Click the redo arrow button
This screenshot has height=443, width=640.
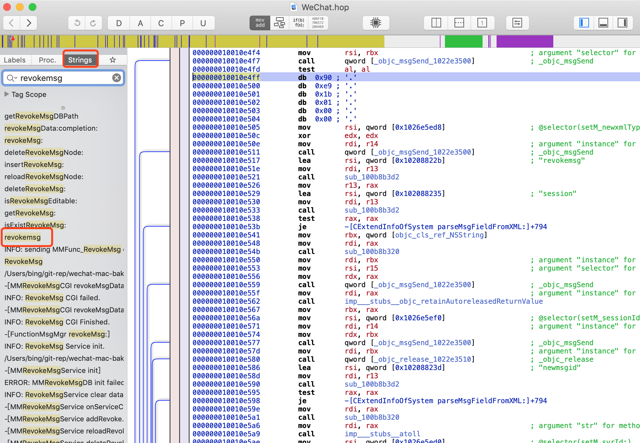[x=93, y=23]
